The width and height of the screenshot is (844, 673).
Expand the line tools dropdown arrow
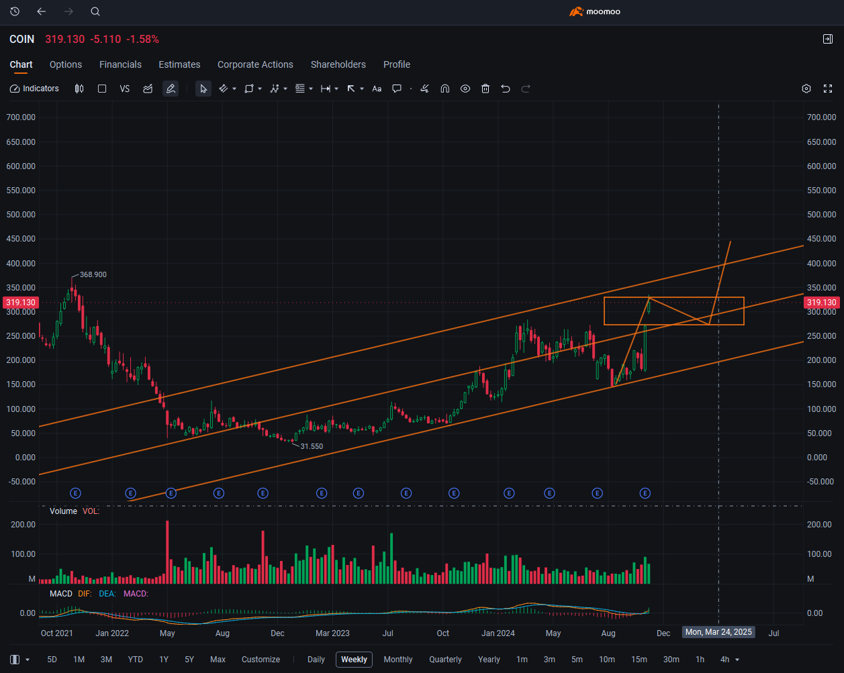(x=234, y=89)
